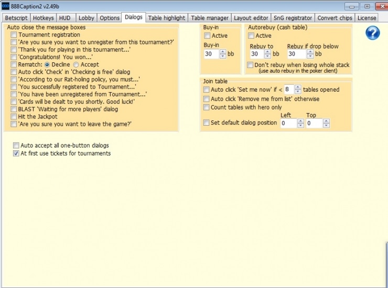Enable the Autorebuy Active checkbox
The height and width of the screenshot is (288, 388).
point(251,36)
